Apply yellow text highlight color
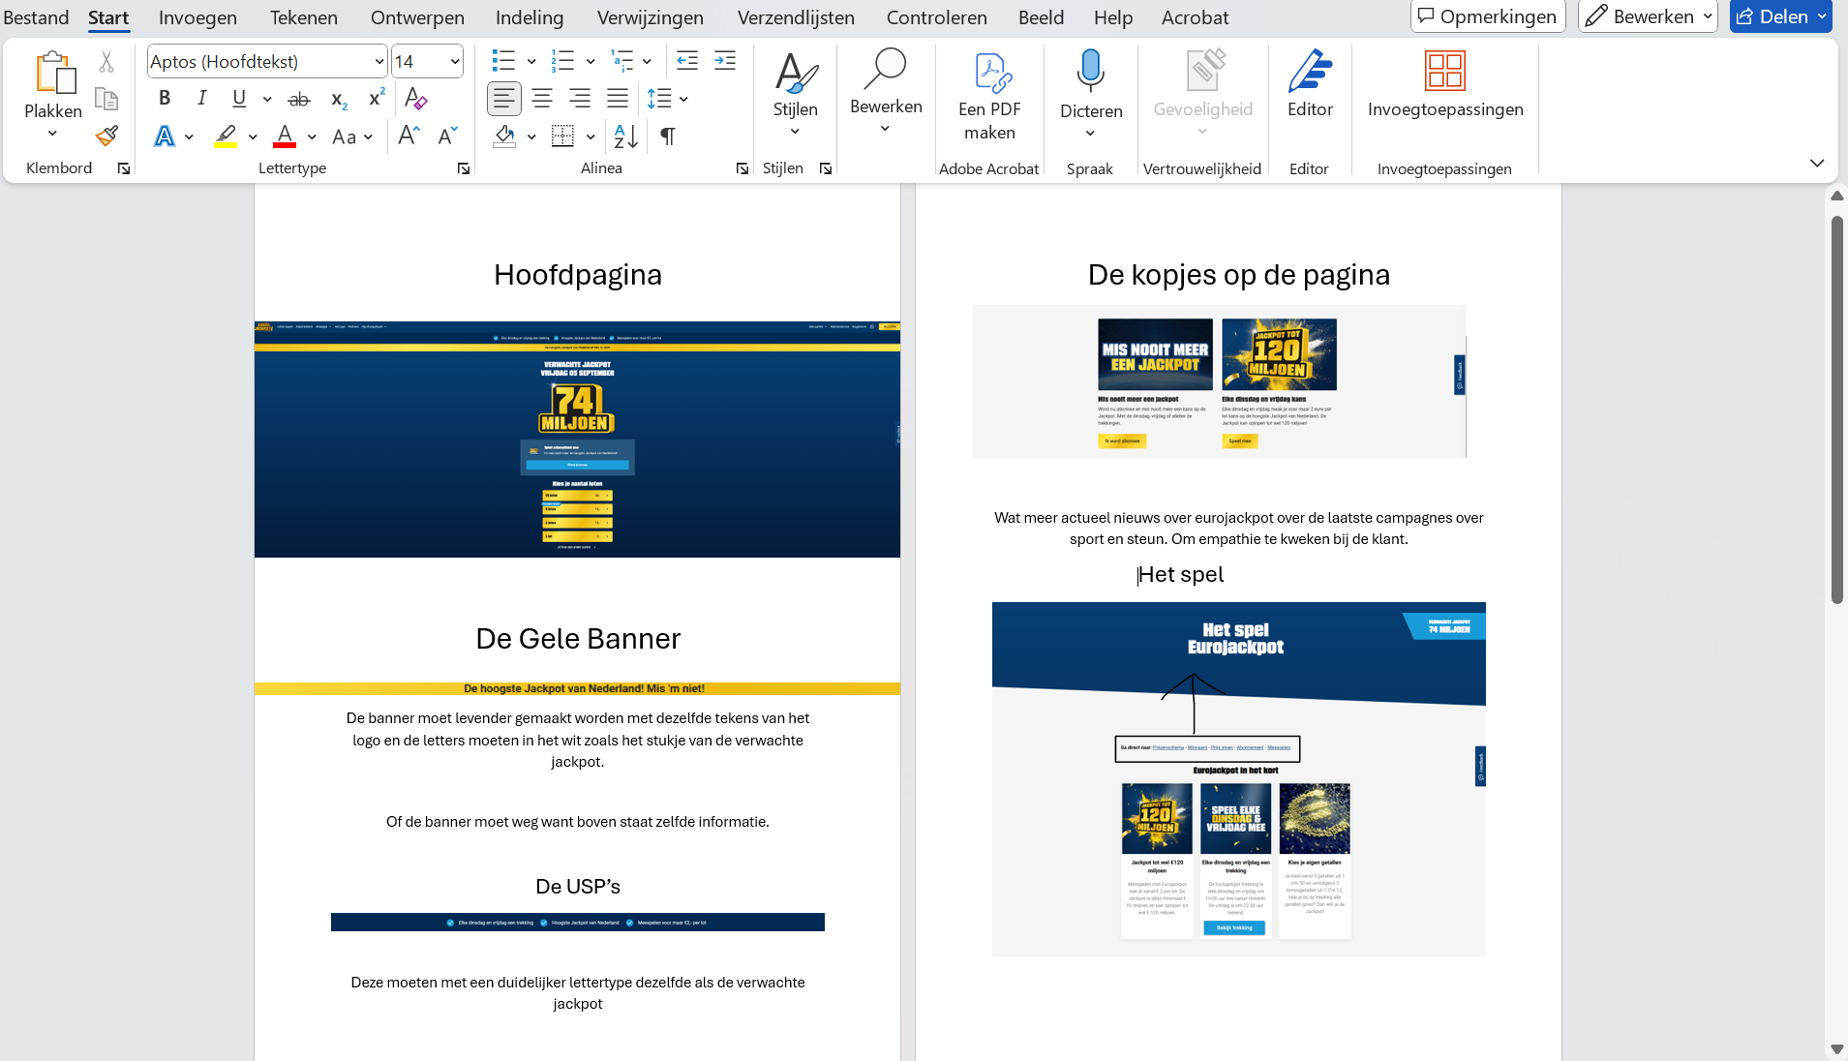Screen dimensions: 1848x1061 [226, 136]
